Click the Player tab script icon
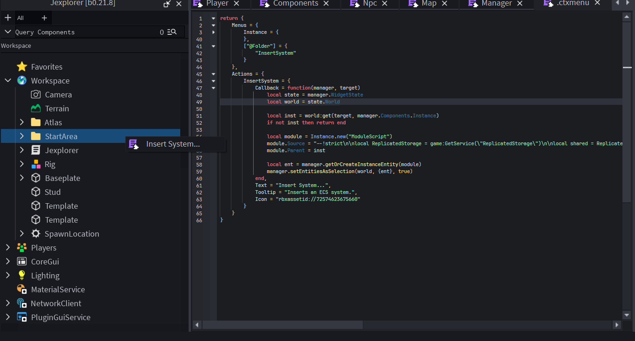The width and height of the screenshot is (635, 341). (x=198, y=3)
